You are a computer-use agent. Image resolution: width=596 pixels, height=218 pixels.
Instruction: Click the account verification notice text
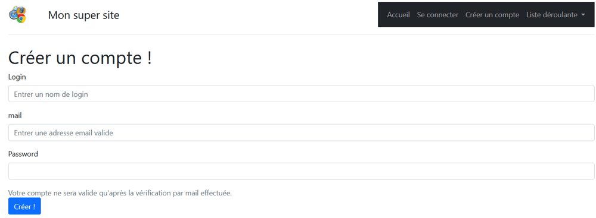pos(120,193)
